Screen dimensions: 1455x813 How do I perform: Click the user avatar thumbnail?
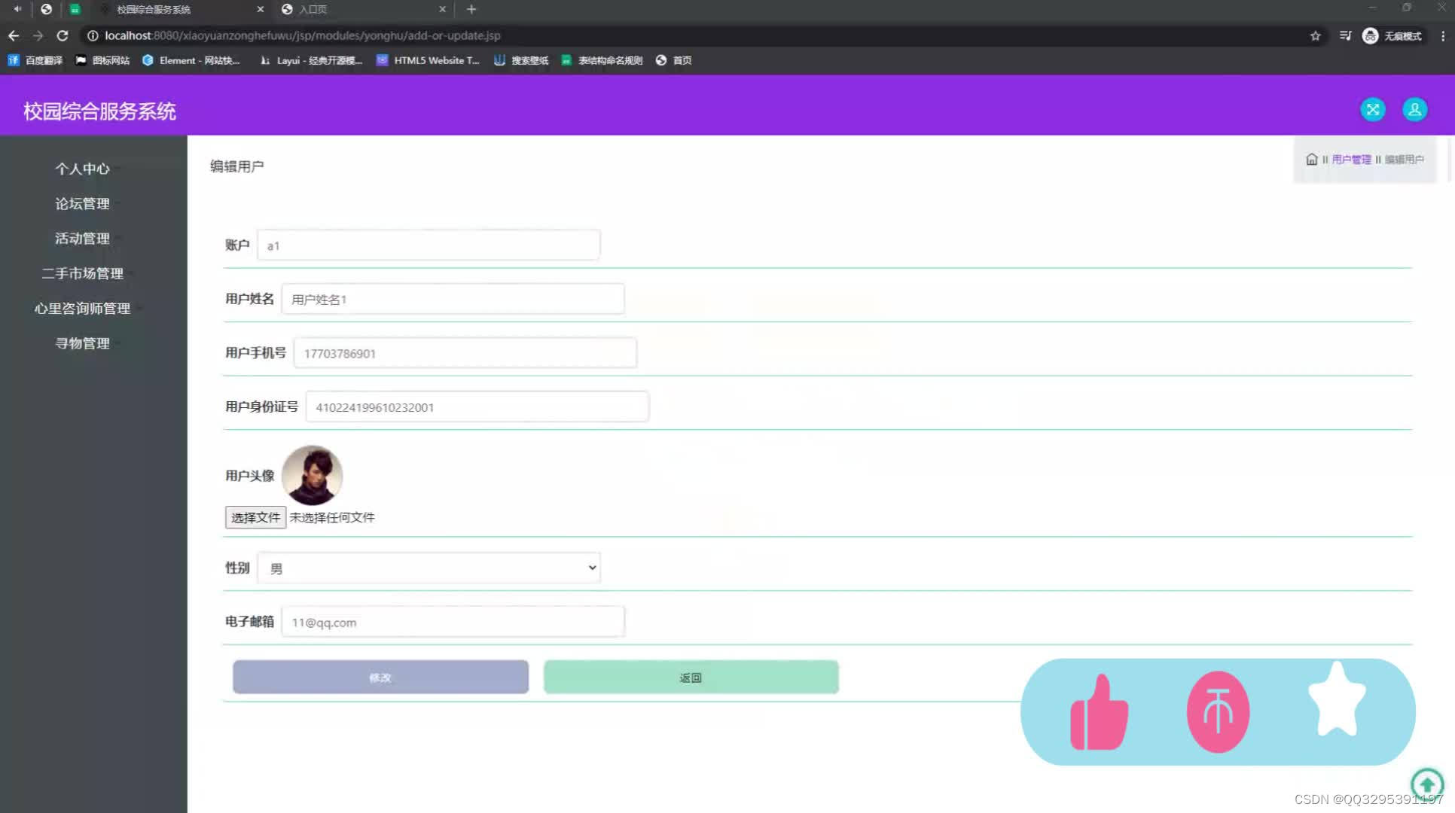[x=312, y=475]
